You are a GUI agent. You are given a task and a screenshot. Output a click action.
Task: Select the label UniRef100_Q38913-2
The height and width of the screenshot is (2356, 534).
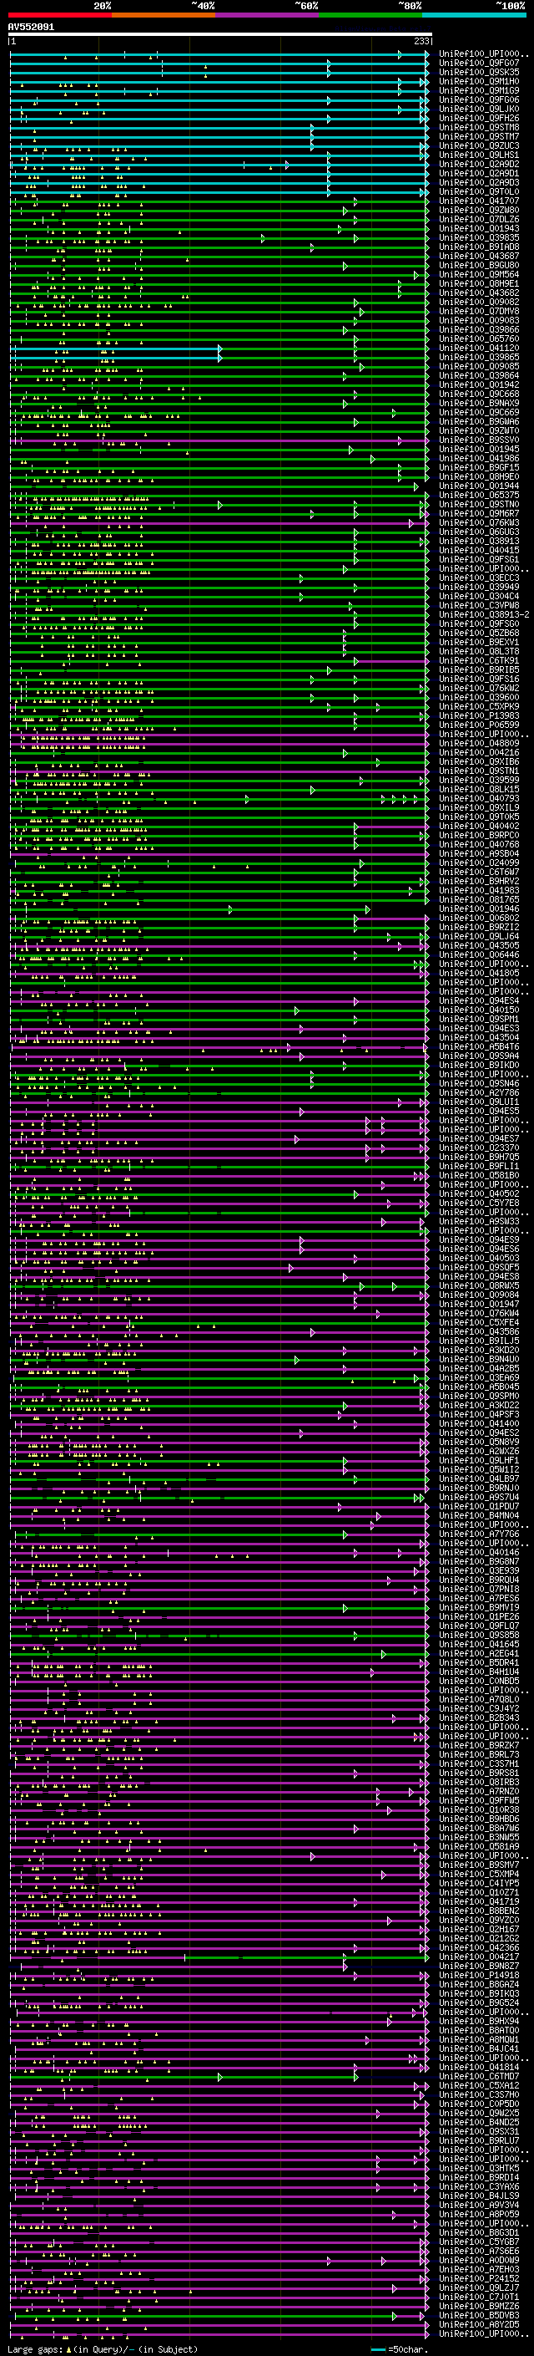[x=484, y=614]
